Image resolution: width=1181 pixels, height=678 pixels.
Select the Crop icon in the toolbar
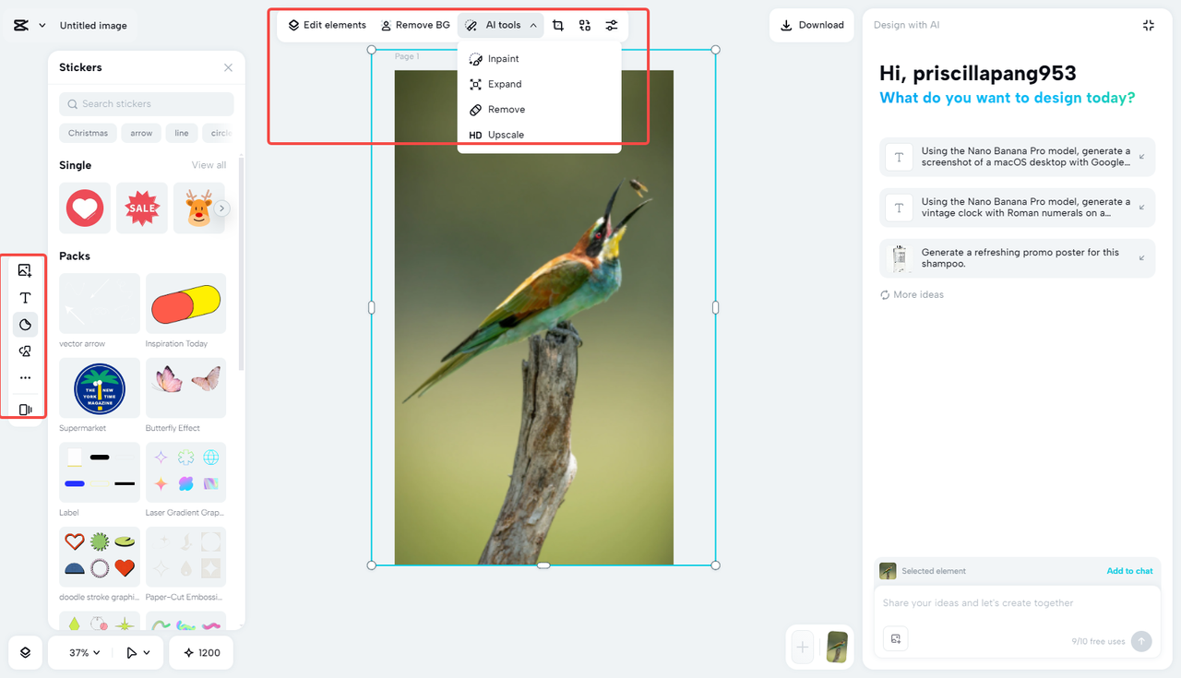tap(558, 25)
